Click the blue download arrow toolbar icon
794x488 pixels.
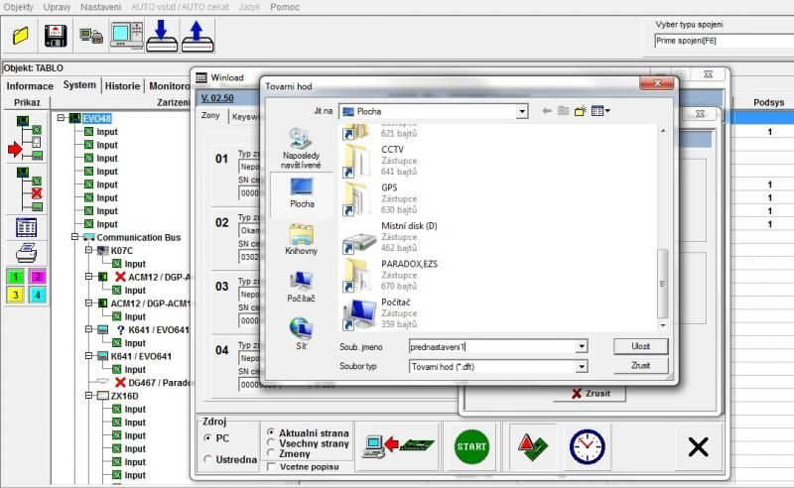[x=160, y=37]
